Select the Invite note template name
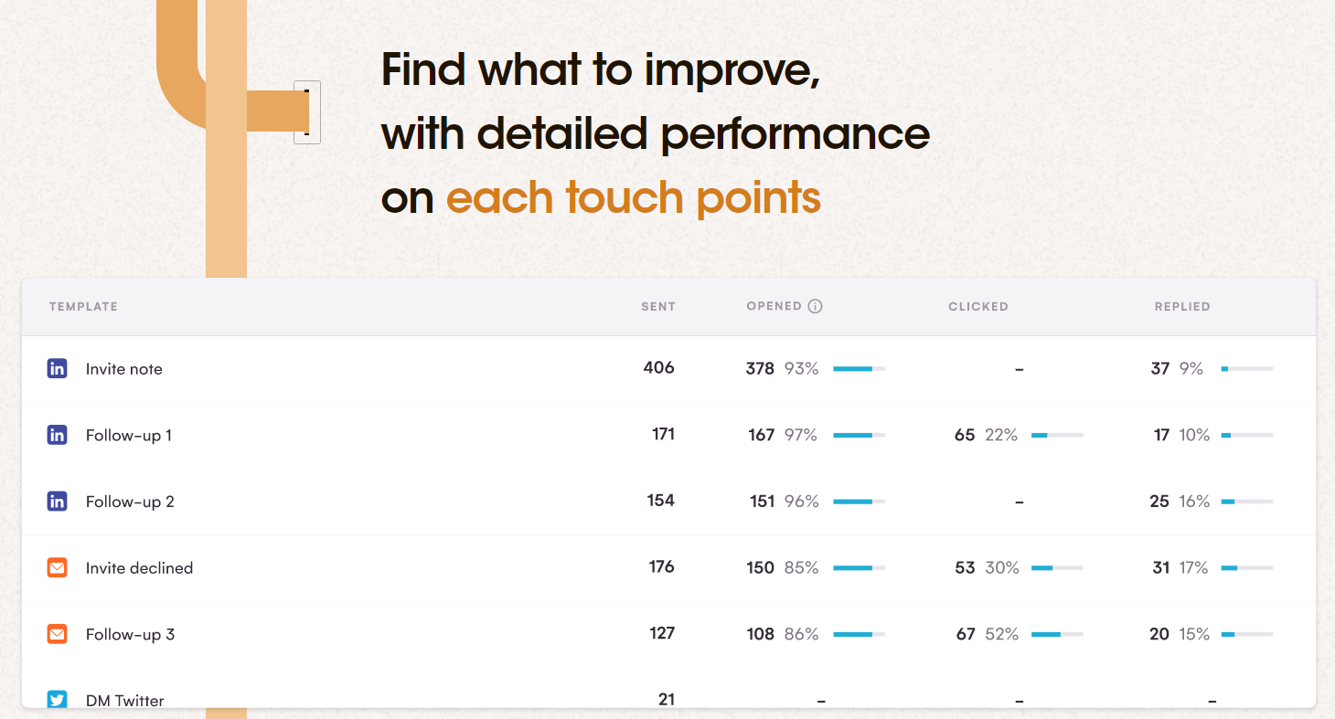Image resolution: width=1335 pixels, height=719 pixels. click(x=125, y=368)
